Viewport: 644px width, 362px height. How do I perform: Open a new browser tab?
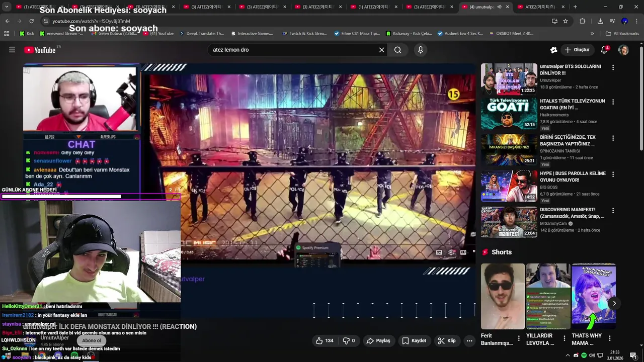[575, 7]
